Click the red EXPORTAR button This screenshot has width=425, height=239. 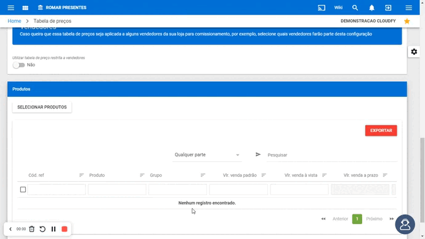coord(381,131)
